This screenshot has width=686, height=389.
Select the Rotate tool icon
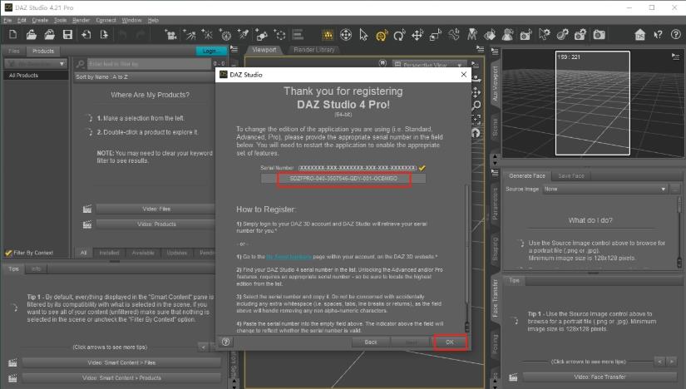click(399, 35)
